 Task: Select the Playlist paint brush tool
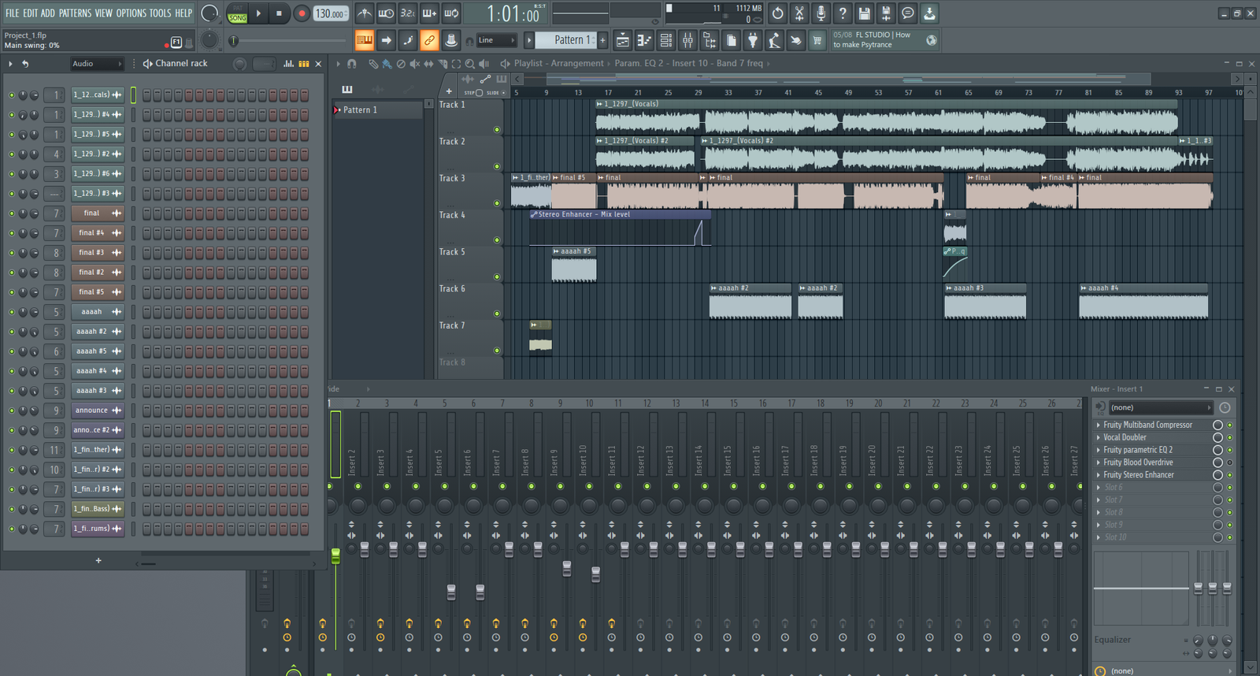pos(386,64)
